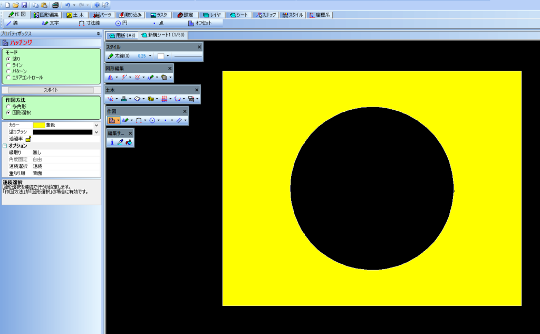The height and width of the screenshot is (334, 540).
Task: Click the save floppy disk icon
Action: pyautogui.click(x=24, y=5)
